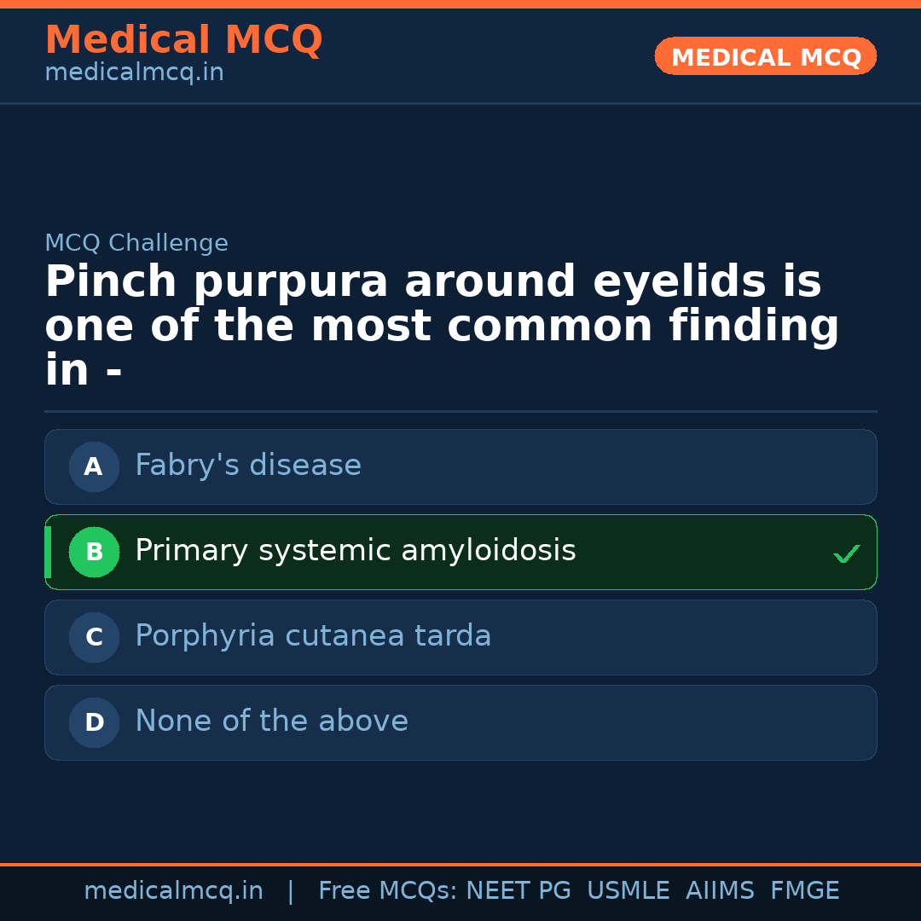Click the question text about pinch purpura

click(441, 324)
